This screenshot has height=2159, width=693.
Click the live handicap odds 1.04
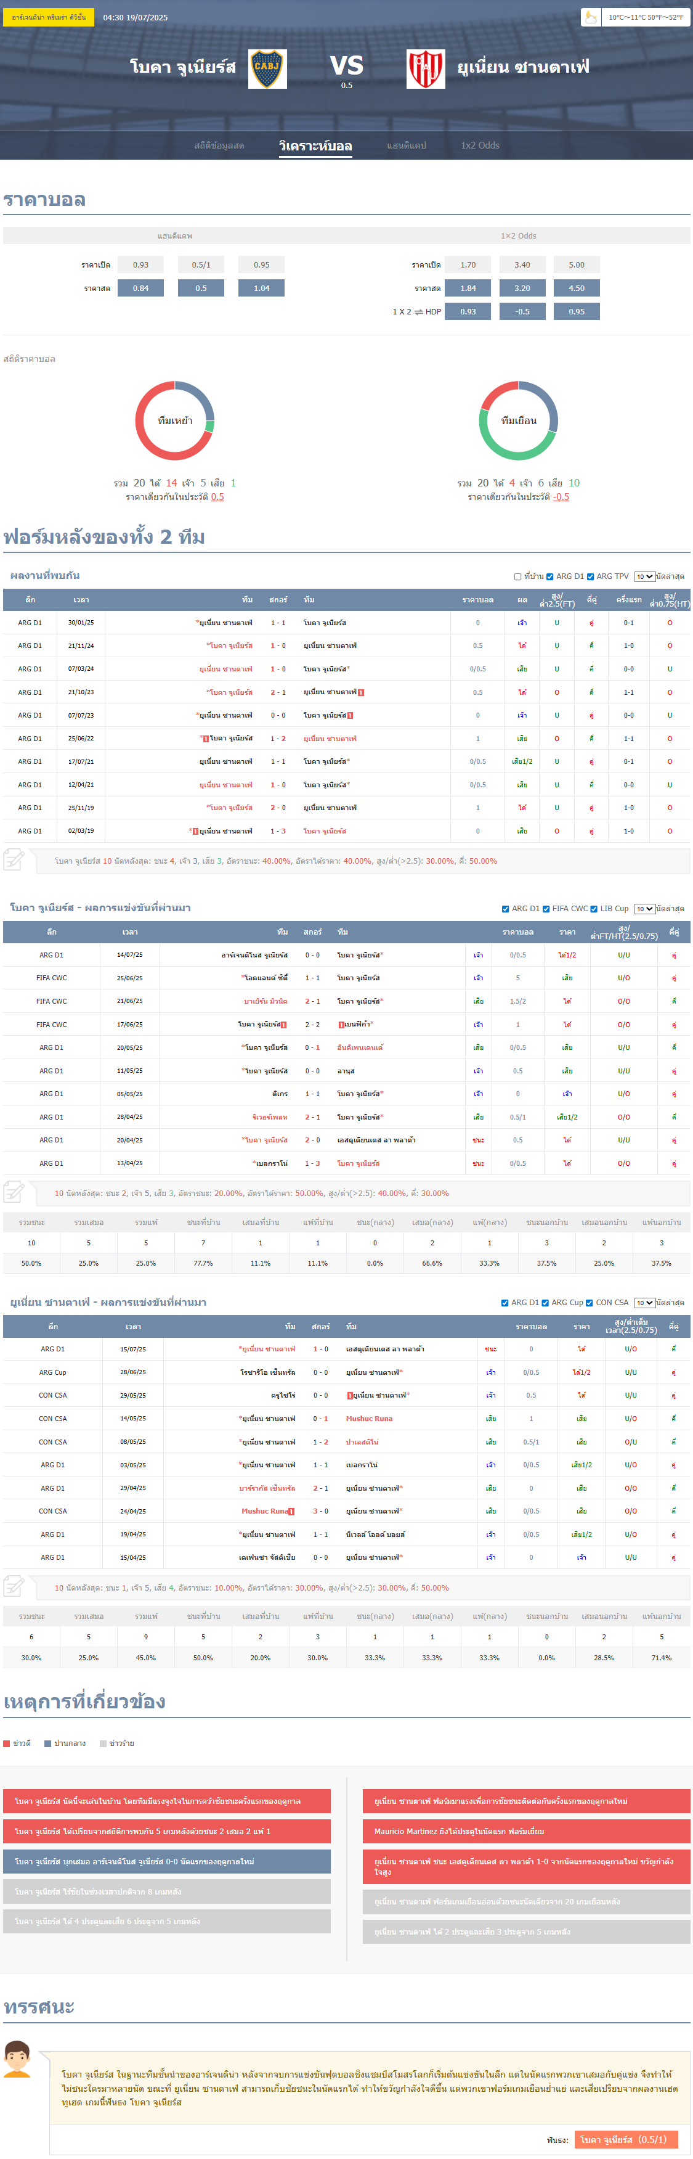pos(261,289)
